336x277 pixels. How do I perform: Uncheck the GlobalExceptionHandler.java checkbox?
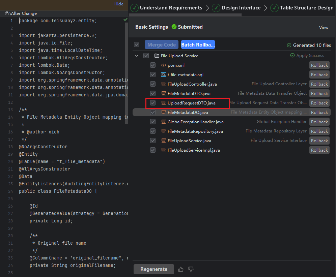(x=153, y=122)
